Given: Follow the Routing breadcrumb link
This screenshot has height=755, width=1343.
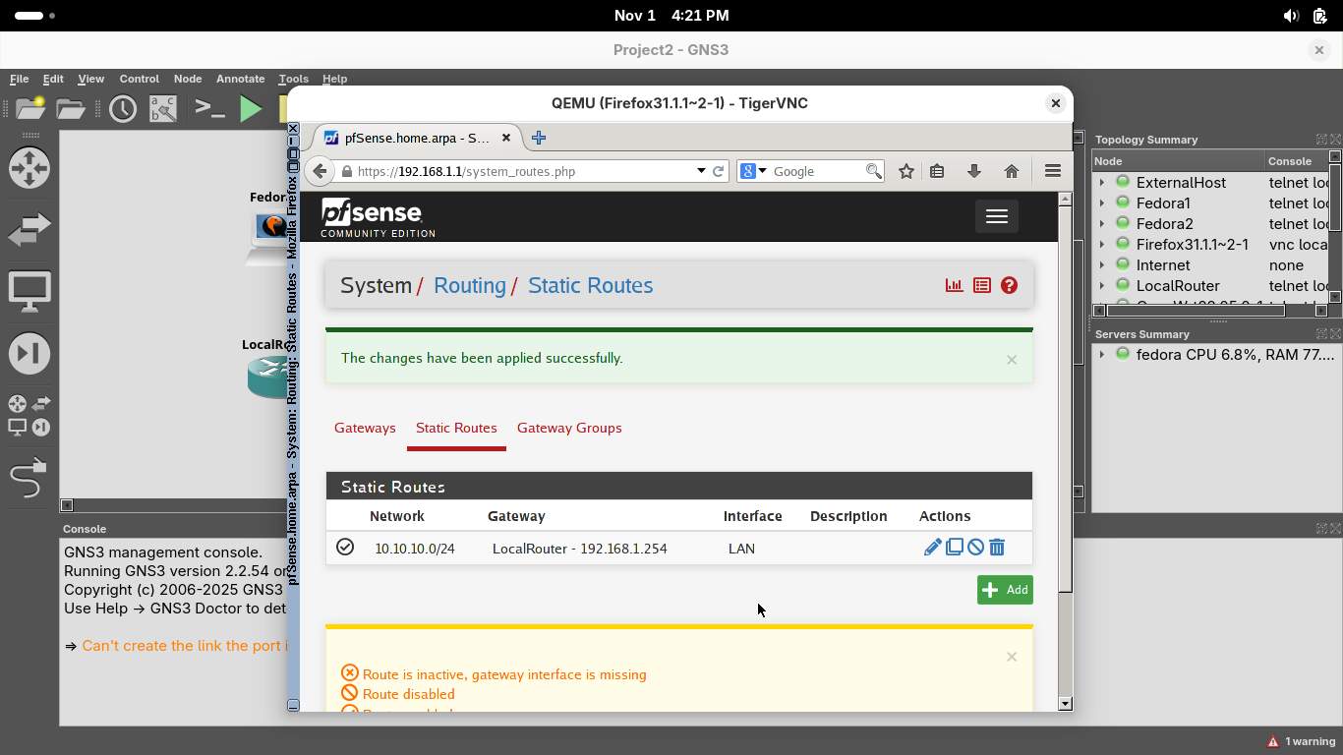Looking at the screenshot, I should [469, 285].
